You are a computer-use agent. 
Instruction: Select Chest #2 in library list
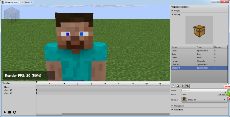(x=199, y=64)
